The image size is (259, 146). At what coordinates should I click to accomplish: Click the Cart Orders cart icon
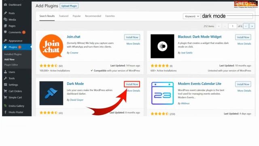(x=5, y=91)
